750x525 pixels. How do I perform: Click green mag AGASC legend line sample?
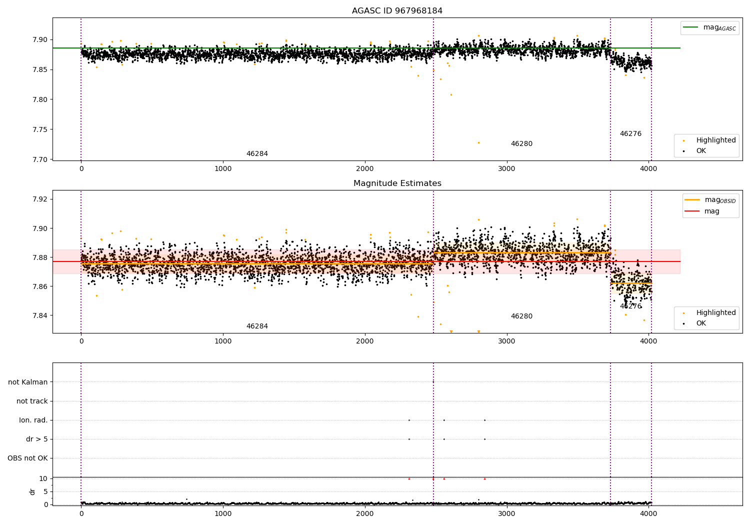[x=690, y=27]
